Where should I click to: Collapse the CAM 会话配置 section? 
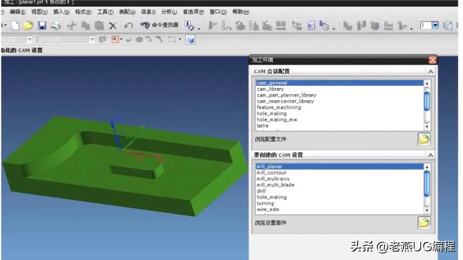[430, 71]
